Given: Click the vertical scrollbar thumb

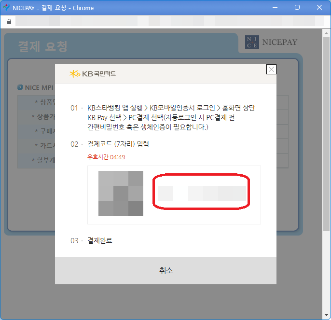Looking at the screenshot, I should 326,134.
